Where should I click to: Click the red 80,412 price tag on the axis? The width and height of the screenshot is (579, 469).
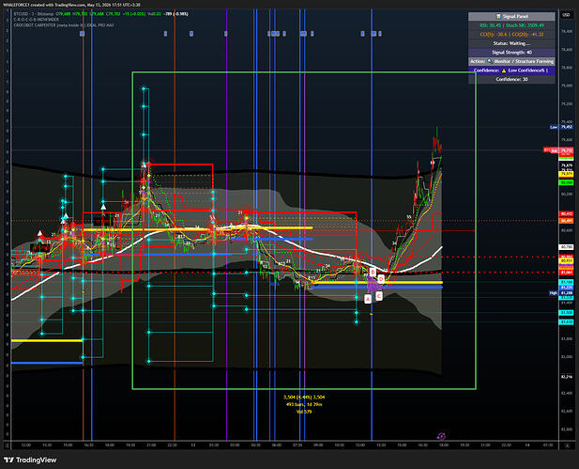[x=567, y=213]
